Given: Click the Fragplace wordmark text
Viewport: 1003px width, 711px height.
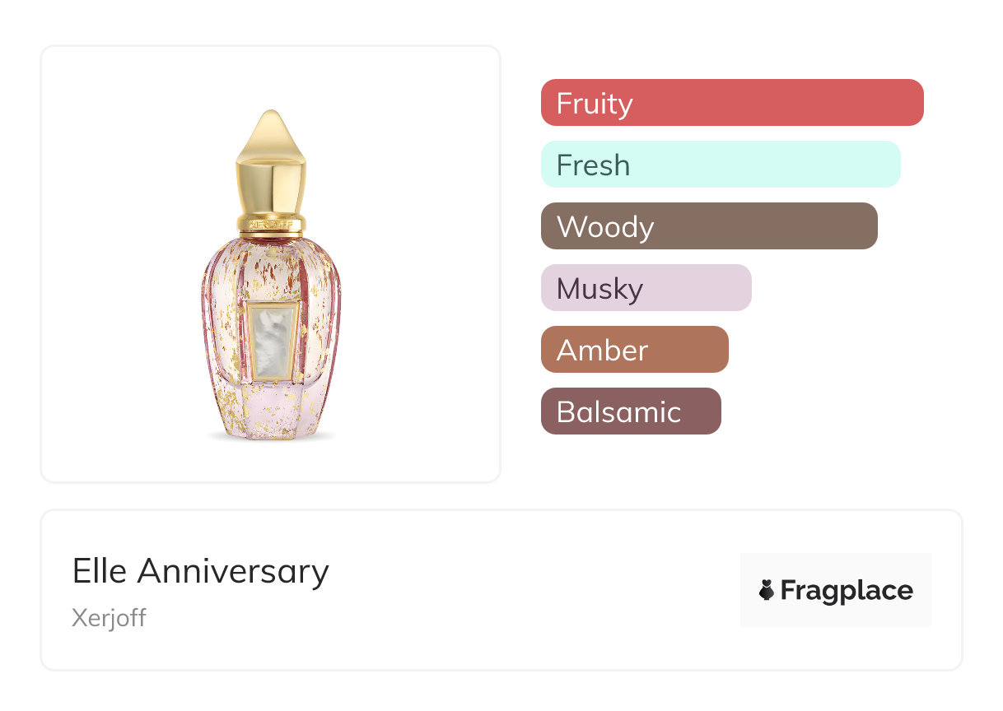Looking at the screenshot, I should (x=847, y=591).
